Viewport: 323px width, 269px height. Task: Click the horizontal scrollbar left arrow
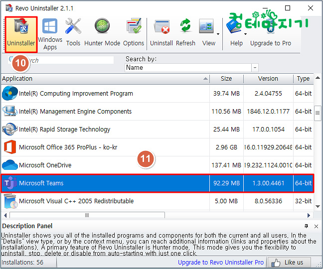coord(5,215)
